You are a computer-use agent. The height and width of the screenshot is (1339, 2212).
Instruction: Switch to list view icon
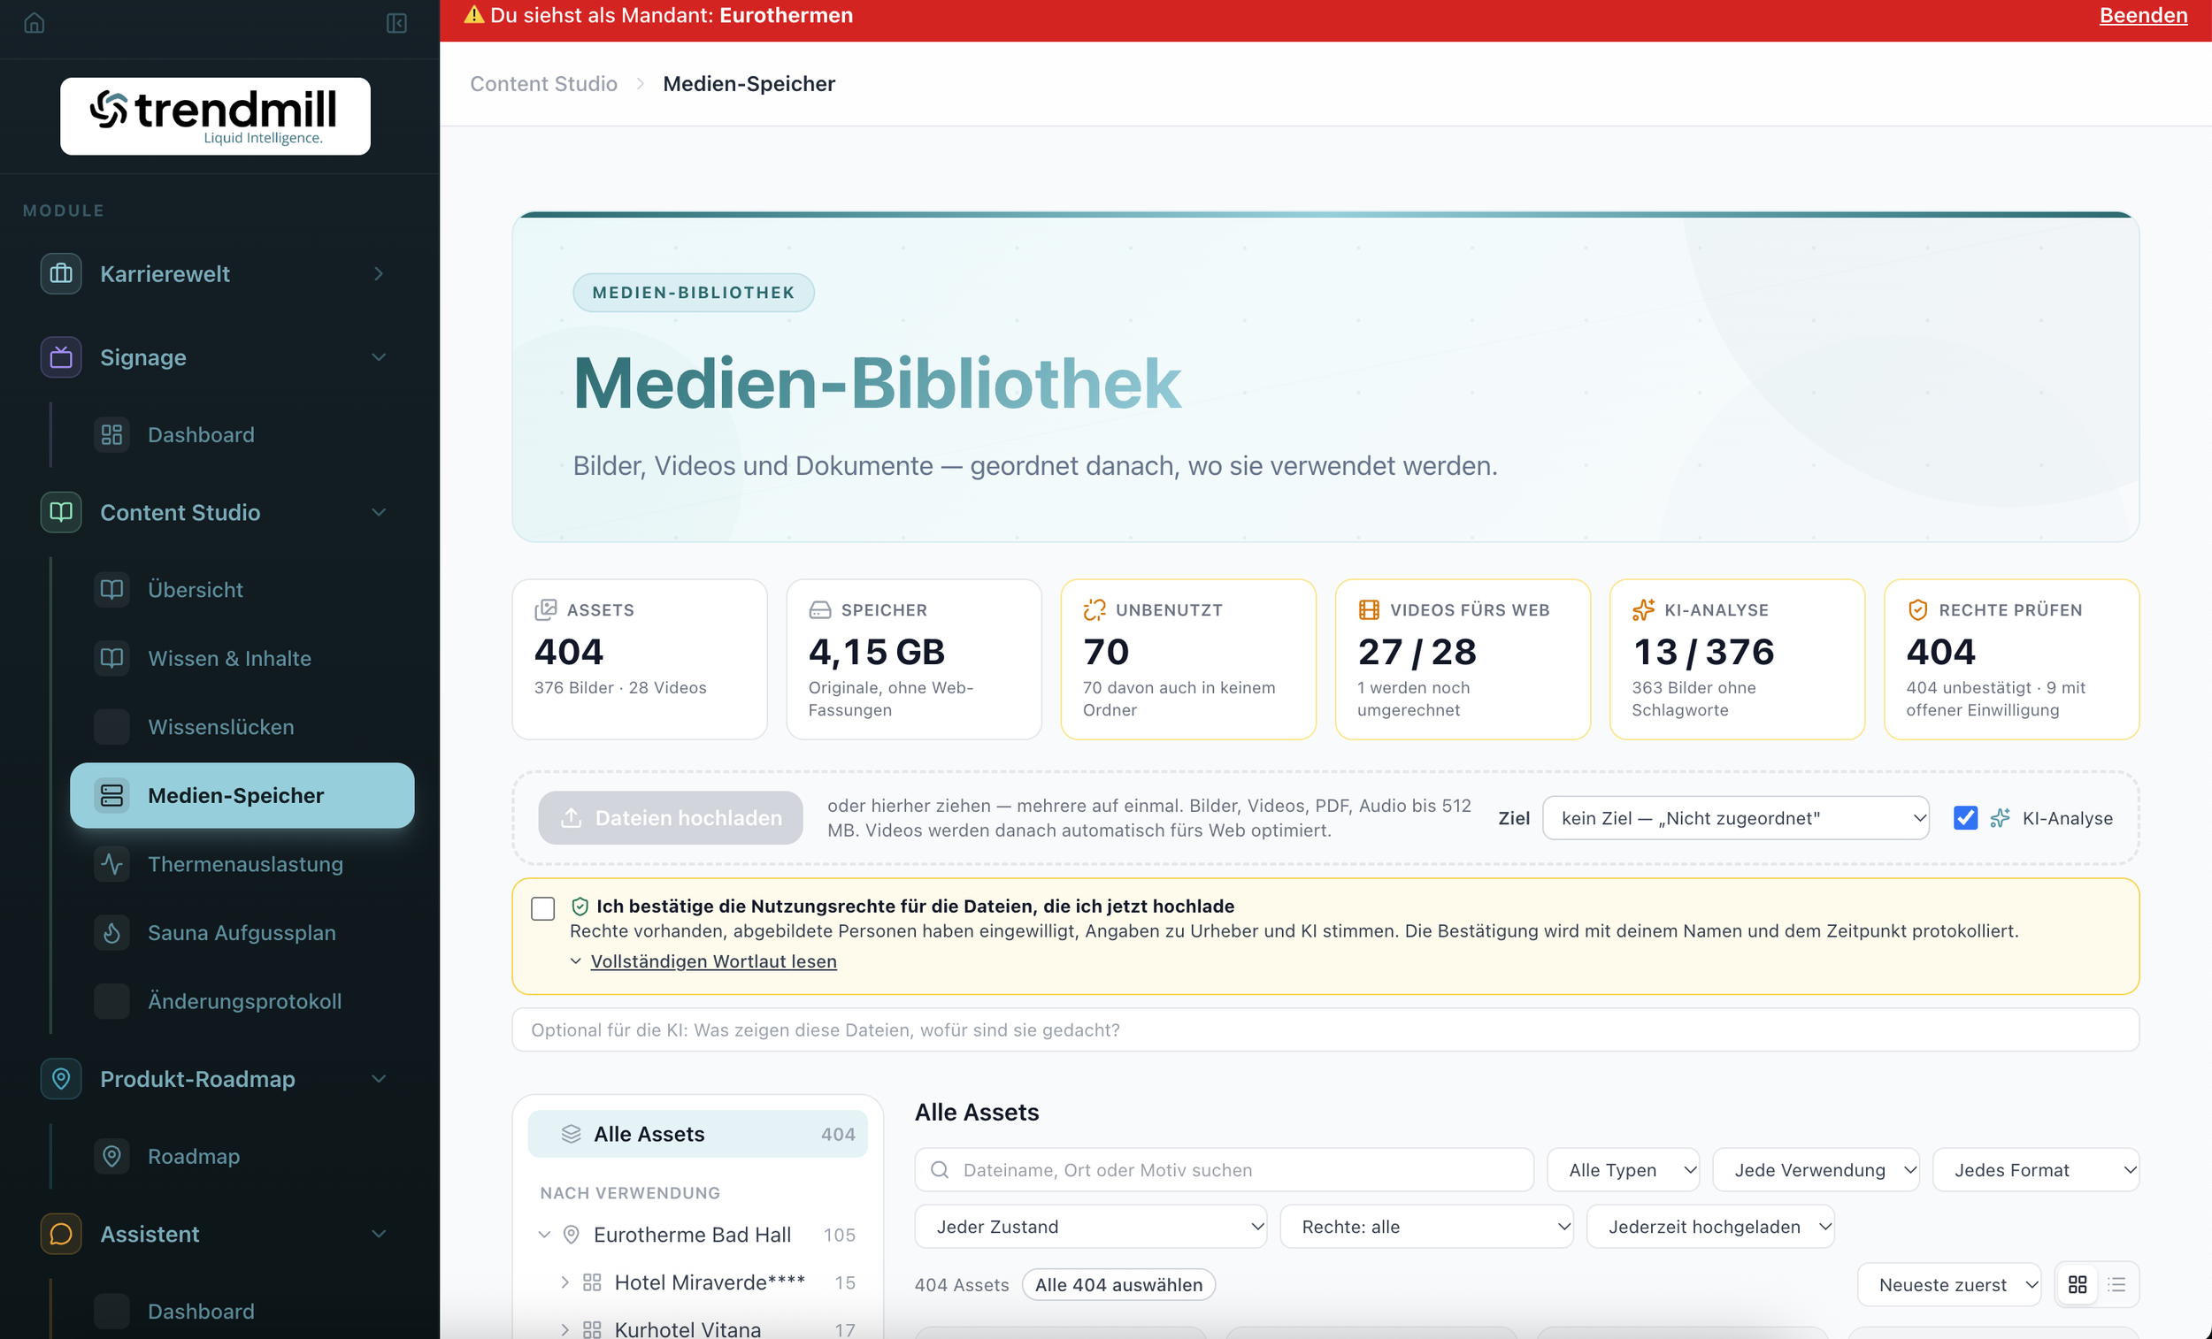point(2116,1285)
